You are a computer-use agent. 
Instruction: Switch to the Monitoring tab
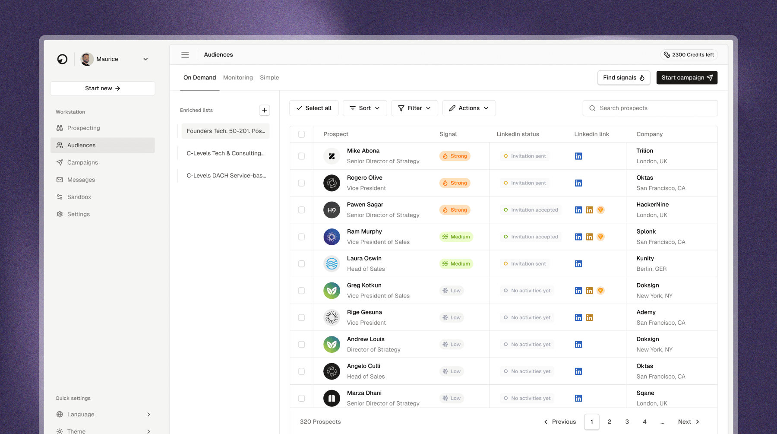[x=238, y=77]
